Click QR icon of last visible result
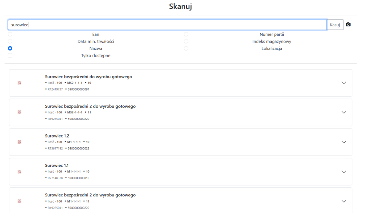The height and width of the screenshot is (213, 370). (x=20, y=201)
